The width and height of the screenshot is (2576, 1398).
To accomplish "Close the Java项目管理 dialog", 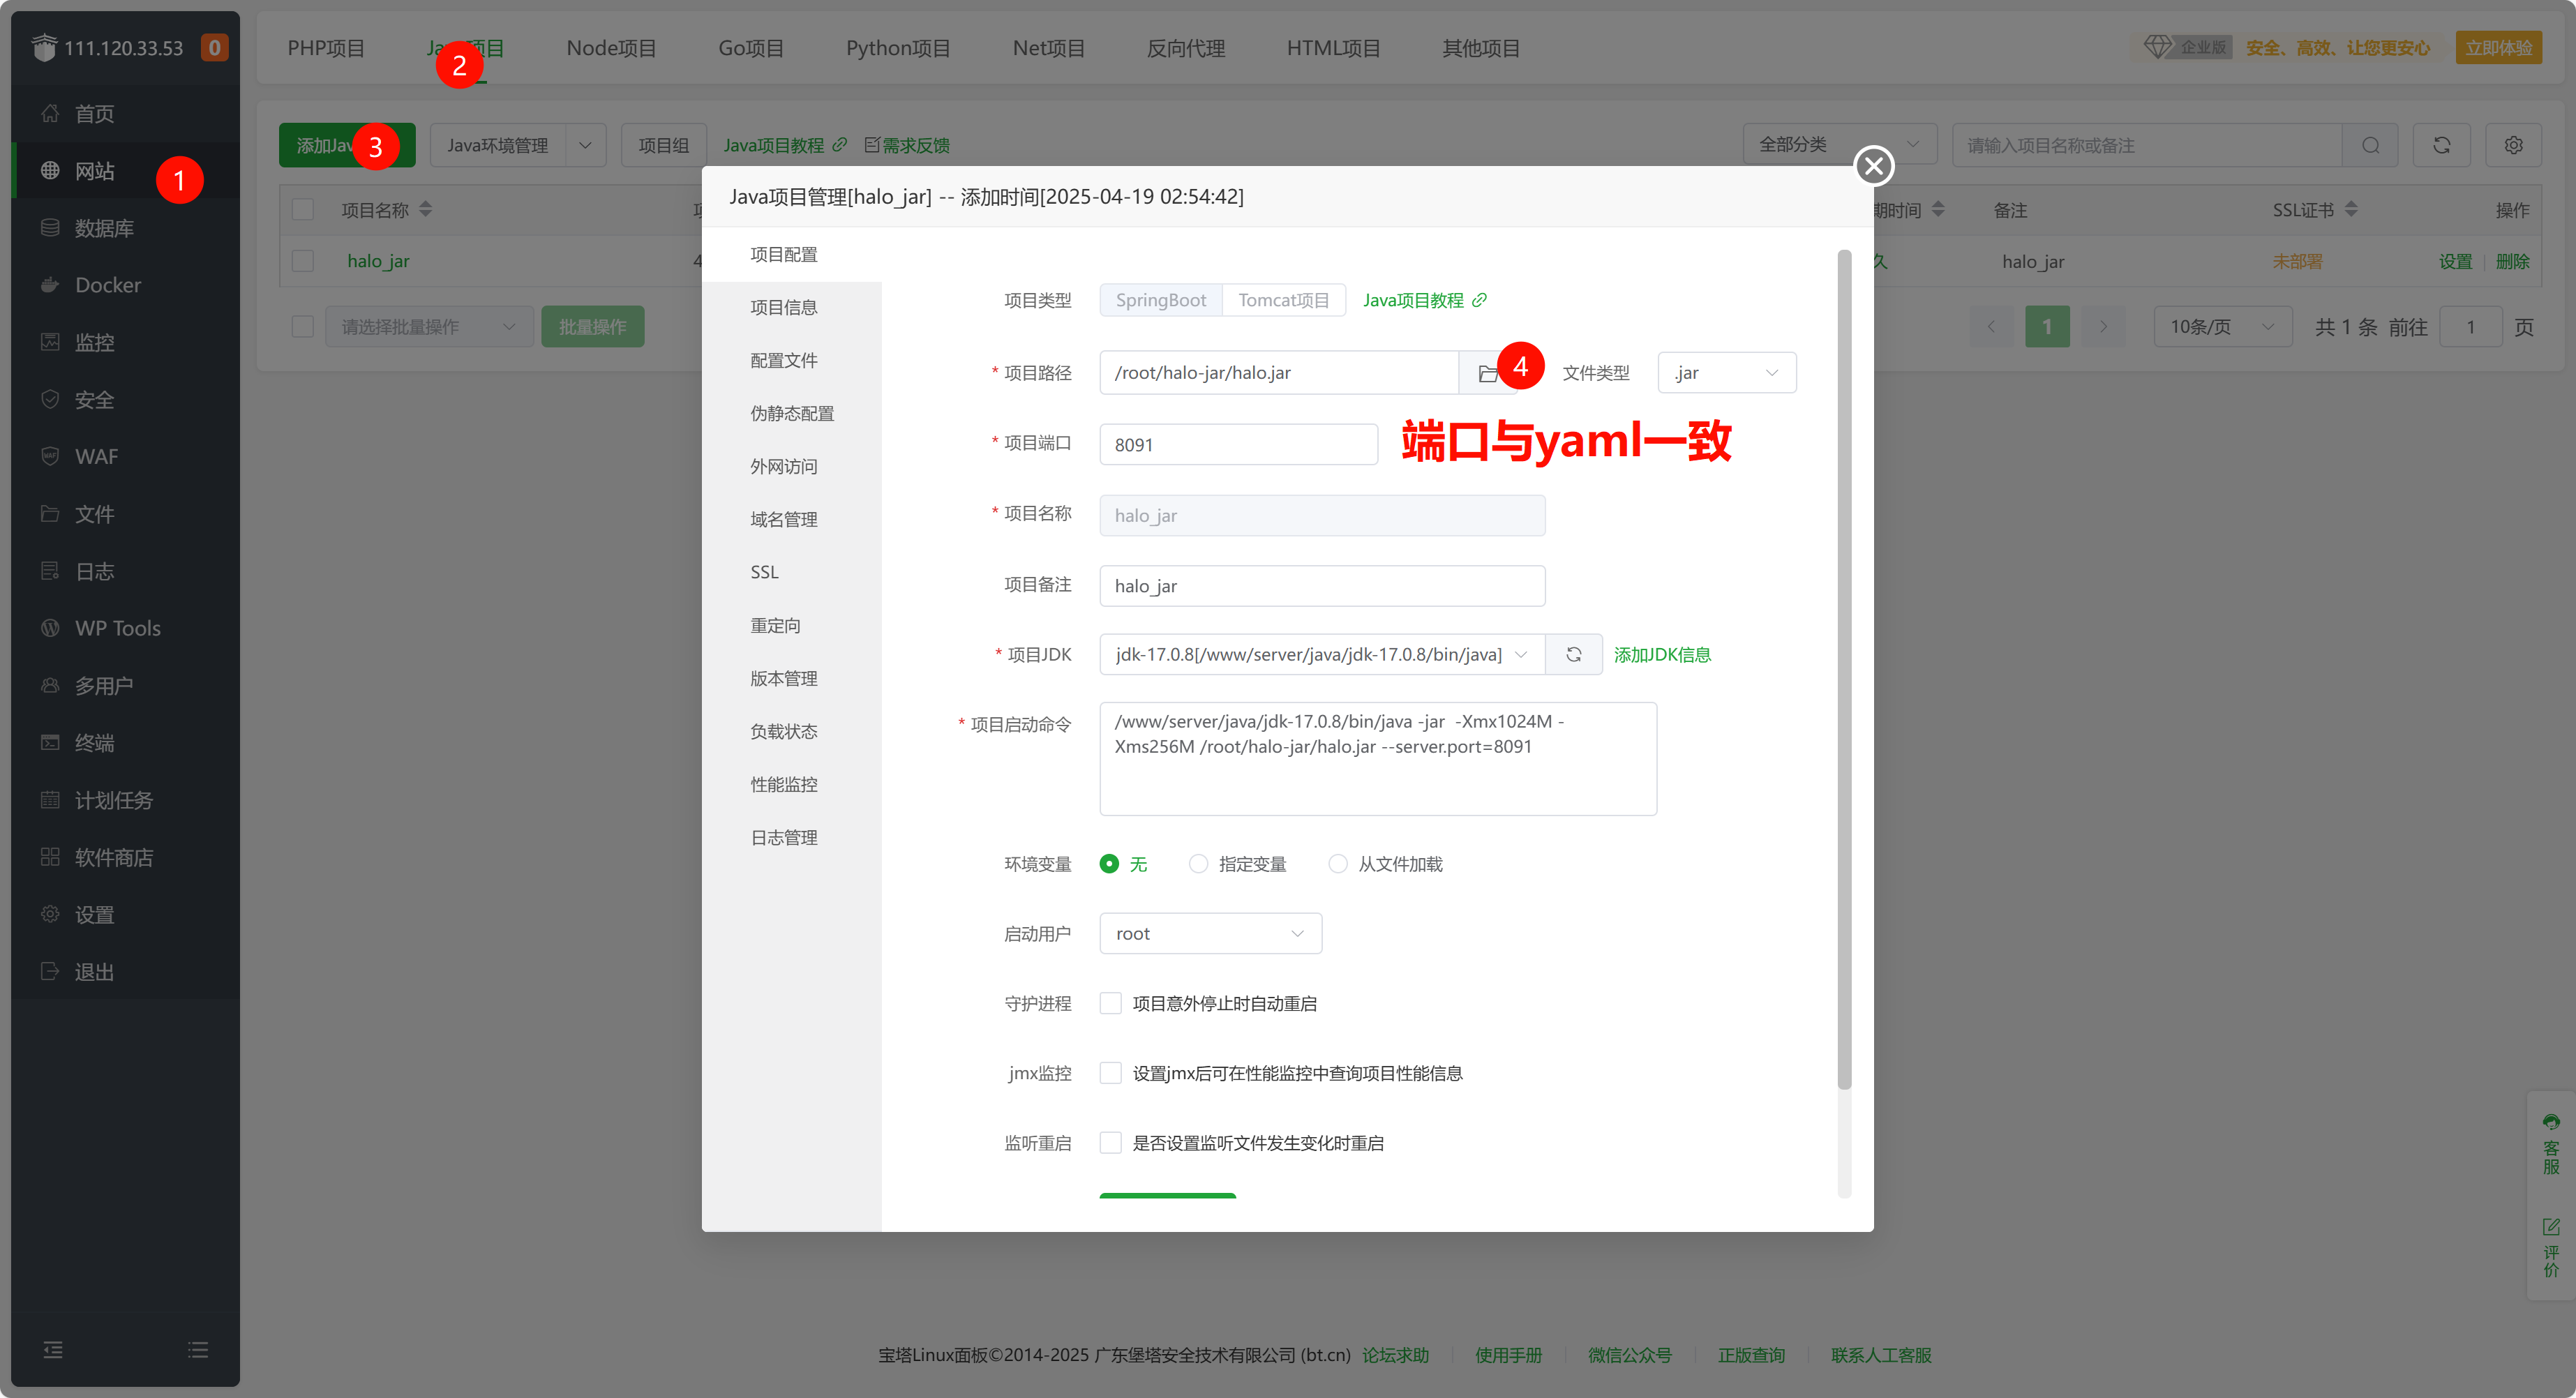I will tap(1874, 166).
